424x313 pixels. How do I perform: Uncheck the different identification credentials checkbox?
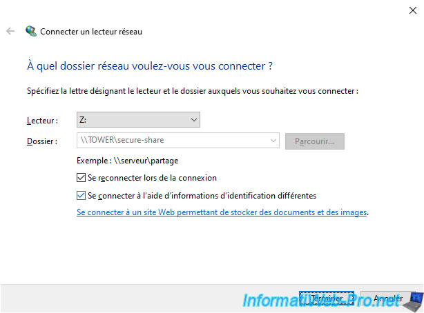click(x=82, y=196)
